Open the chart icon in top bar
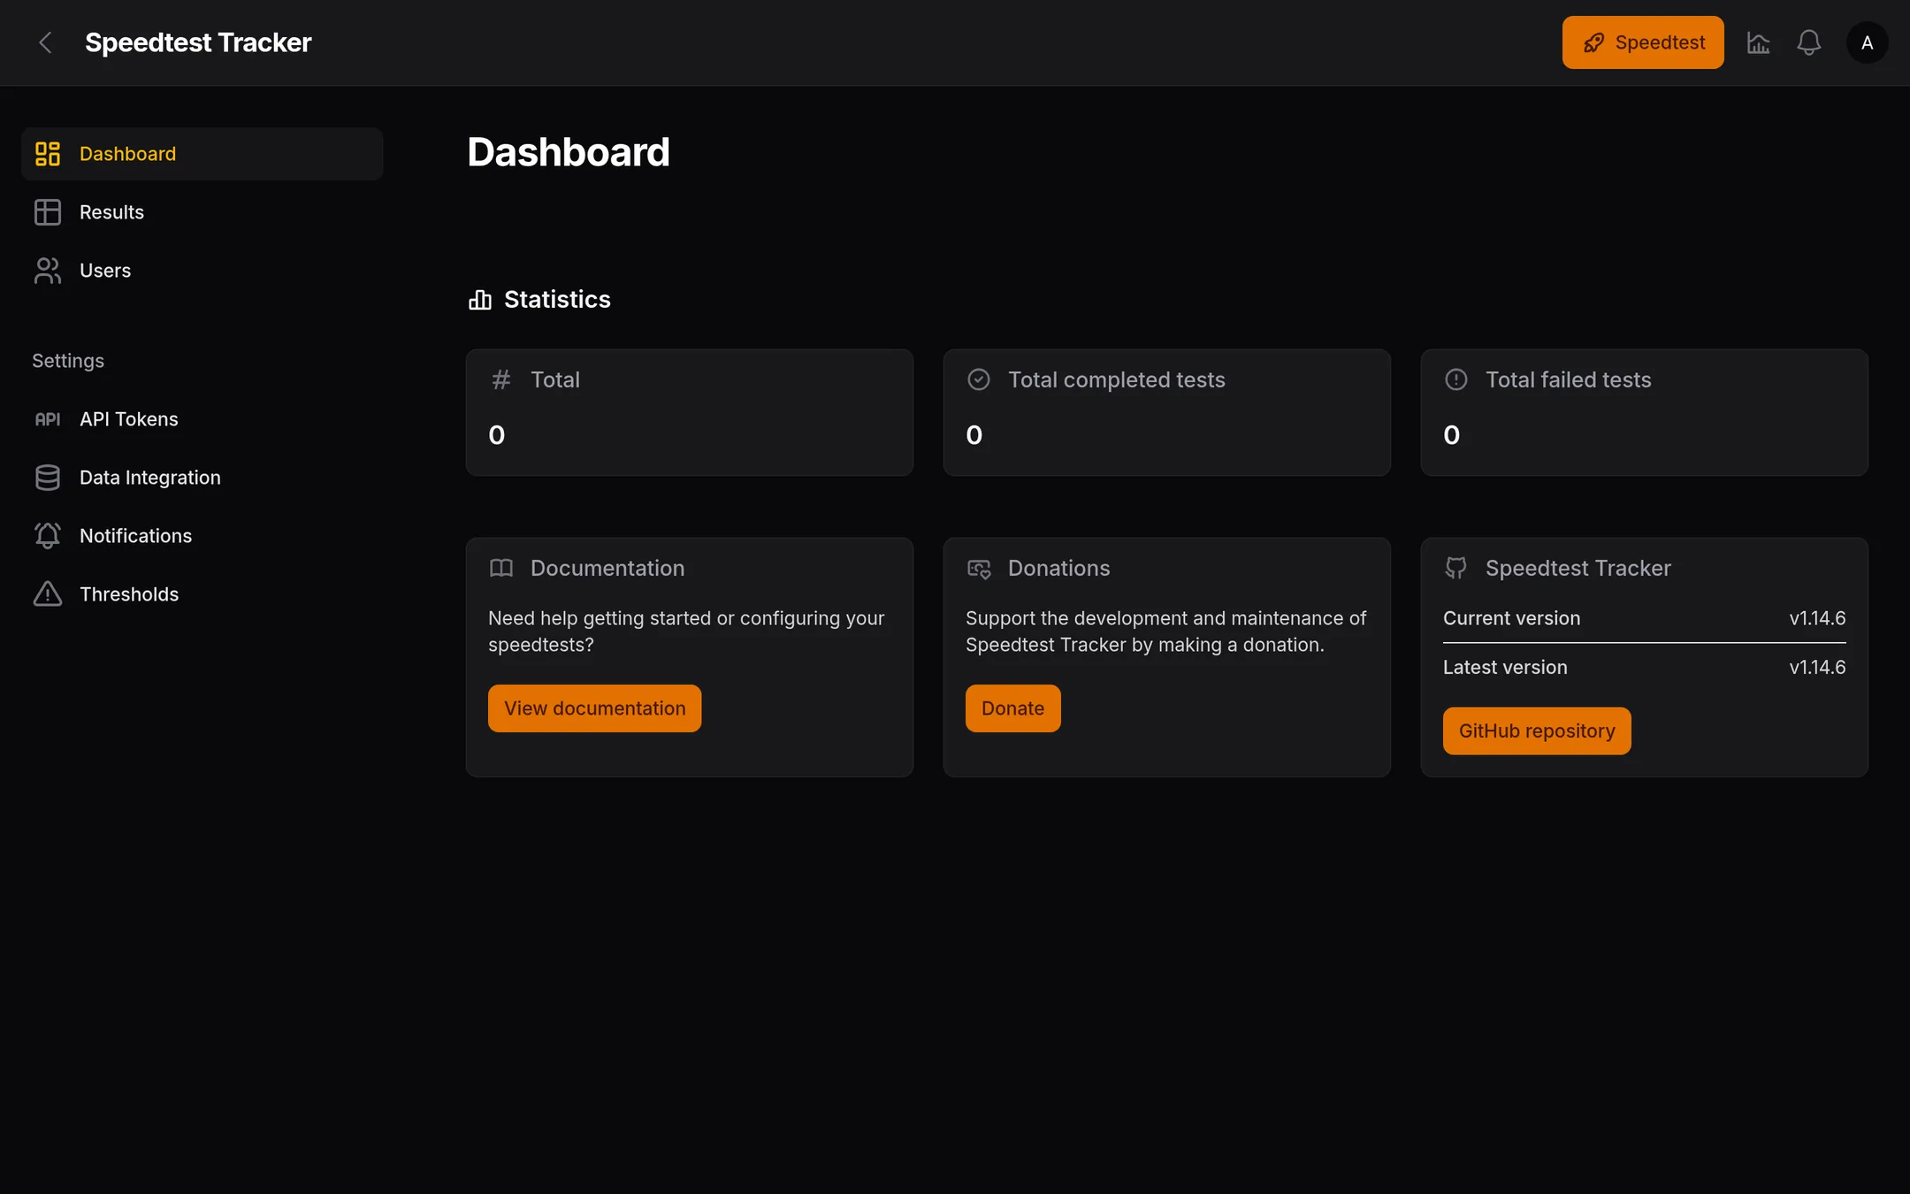This screenshot has height=1194, width=1910. click(x=1758, y=42)
